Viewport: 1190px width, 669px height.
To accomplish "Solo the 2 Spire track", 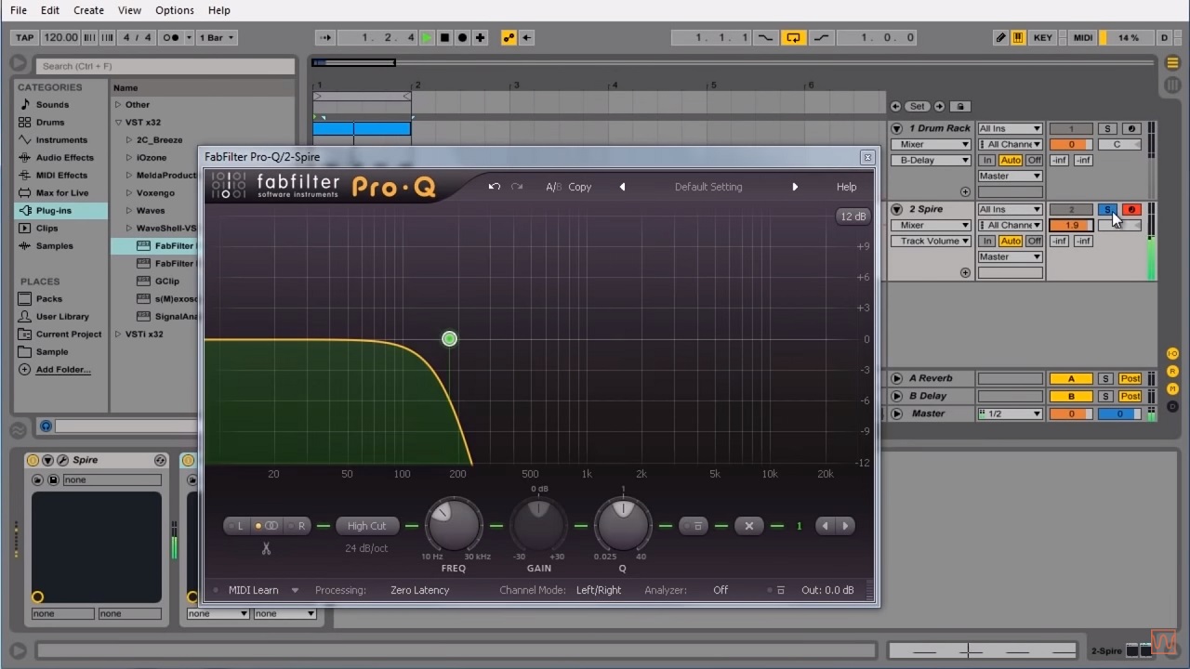I will [1106, 209].
